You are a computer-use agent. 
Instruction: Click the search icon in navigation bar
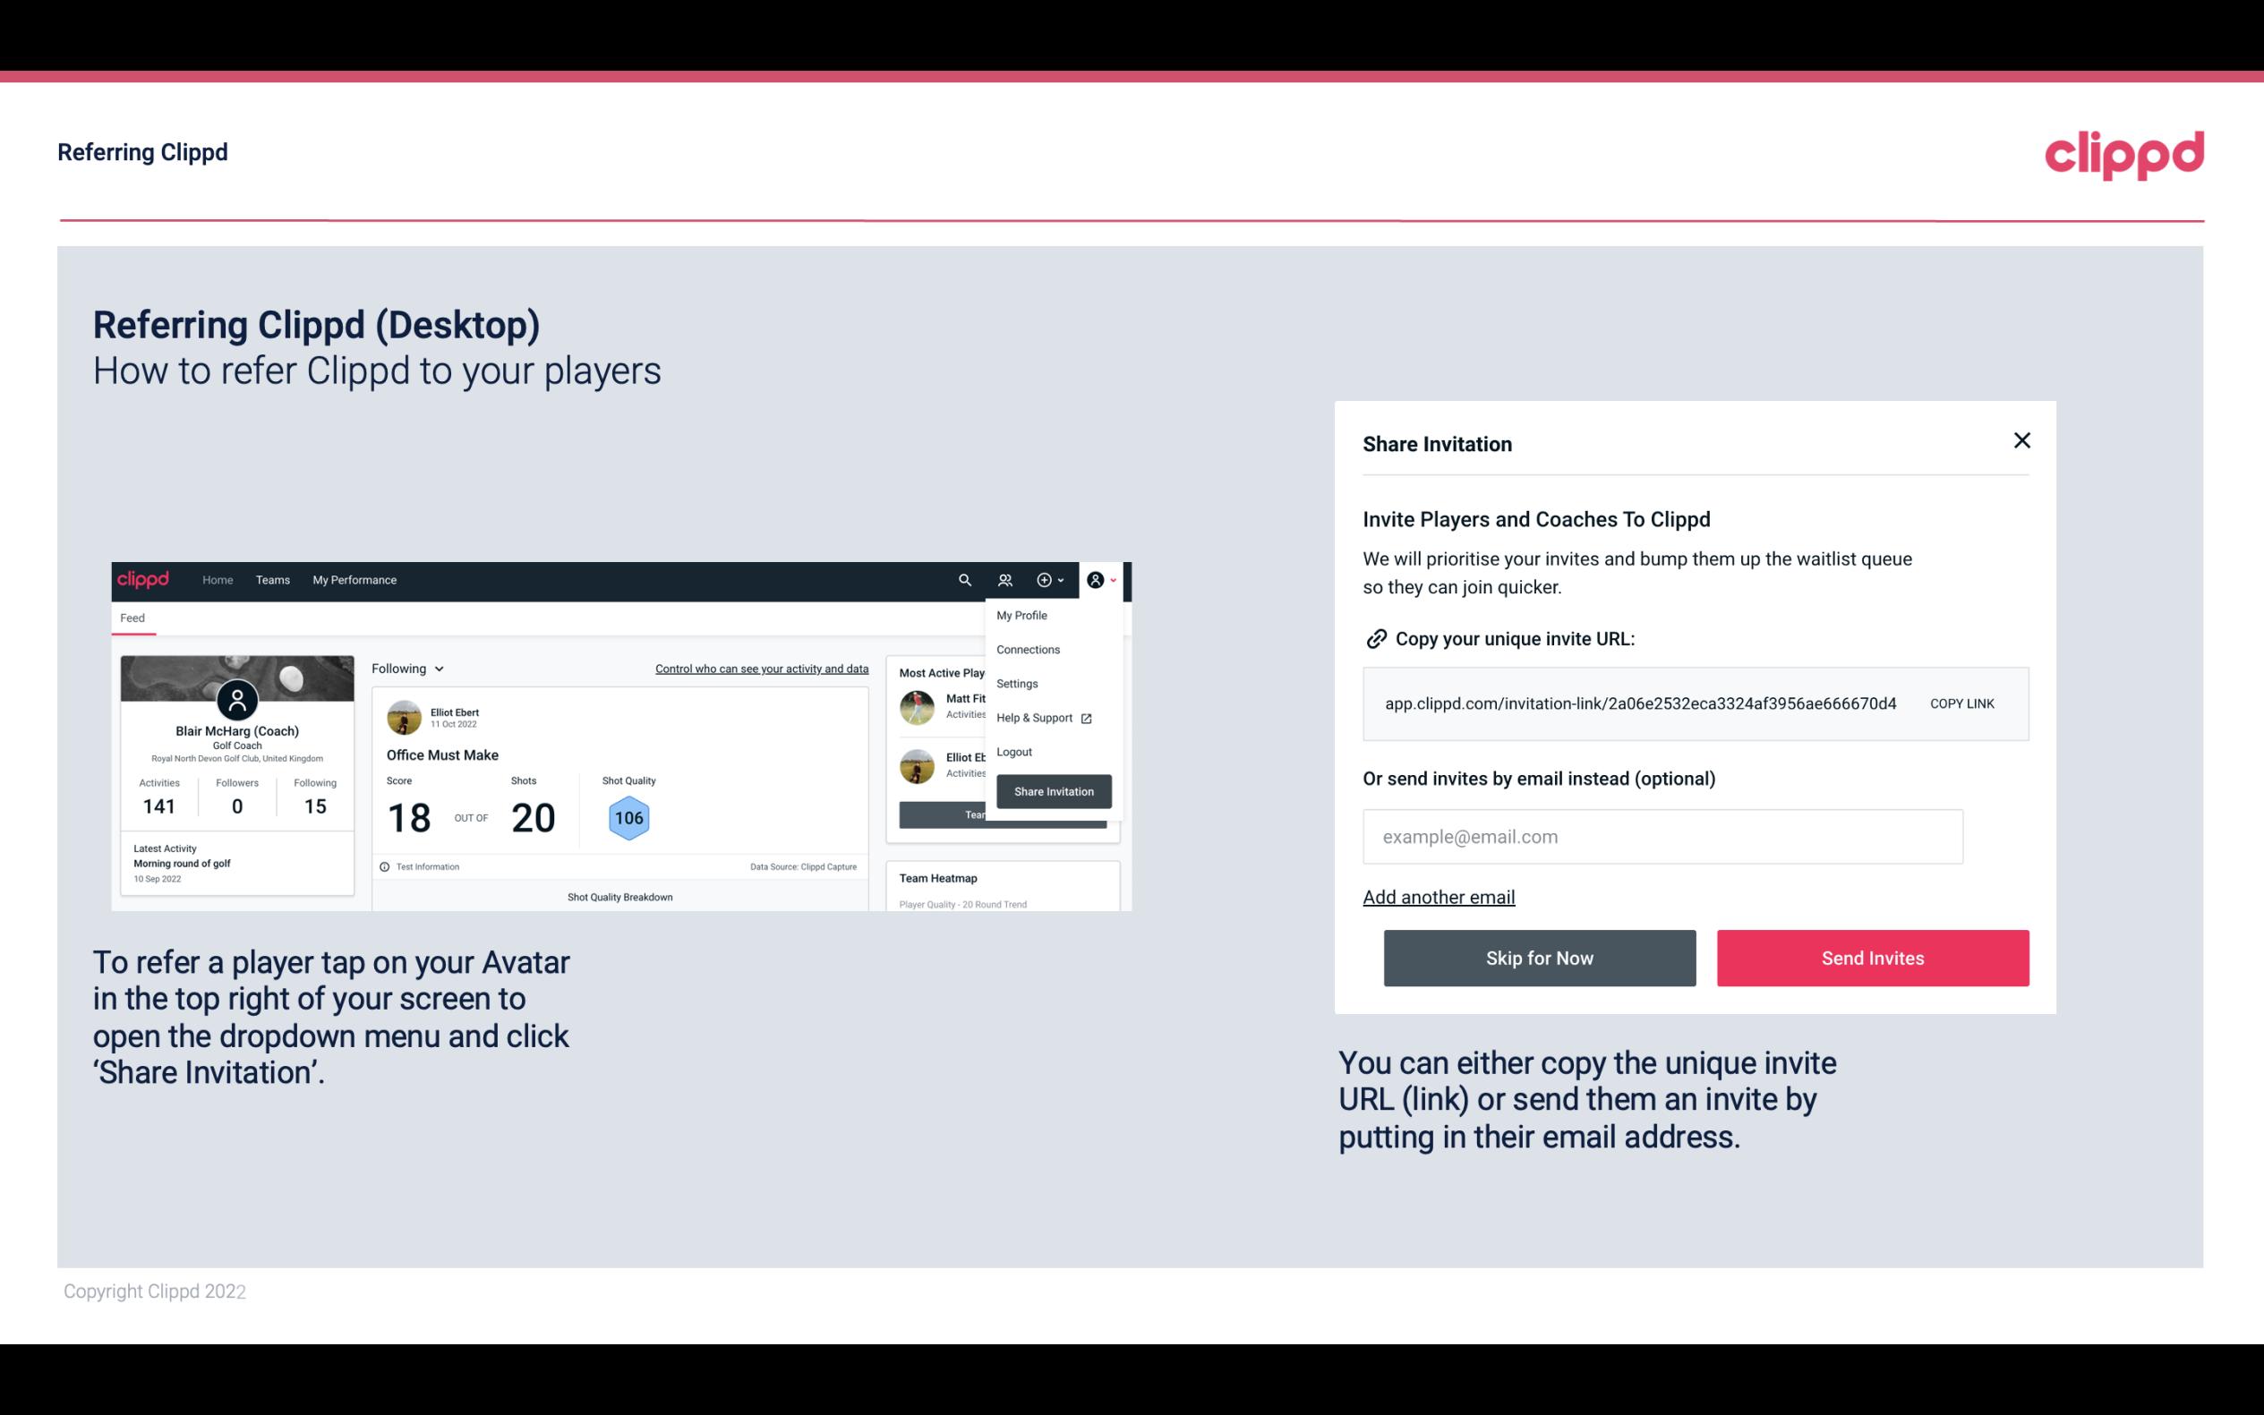click(x=963, y=580)
